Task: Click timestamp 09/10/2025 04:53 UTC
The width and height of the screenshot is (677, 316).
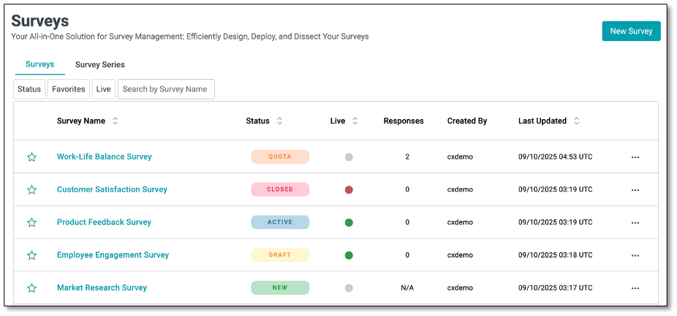Action: pos(555,157)
